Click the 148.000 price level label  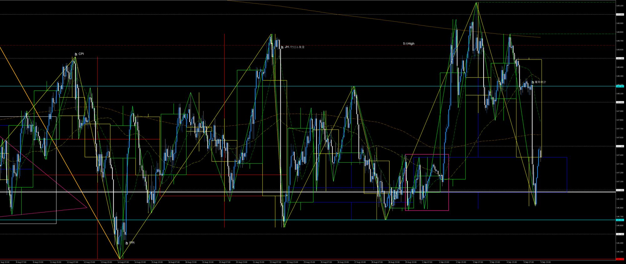pos(619,102)
